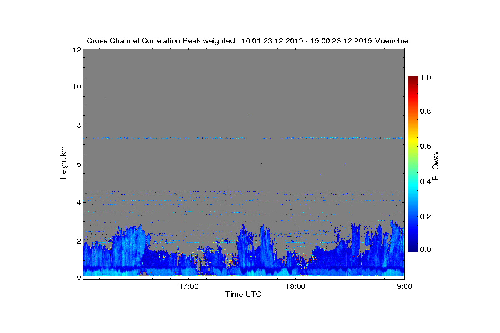Click the colorbar value 1.0

click(x=427, y=77)
